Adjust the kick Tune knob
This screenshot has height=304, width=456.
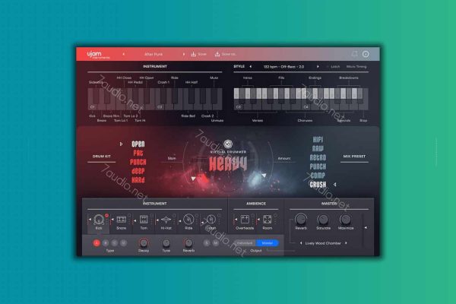tap(166, 243)
